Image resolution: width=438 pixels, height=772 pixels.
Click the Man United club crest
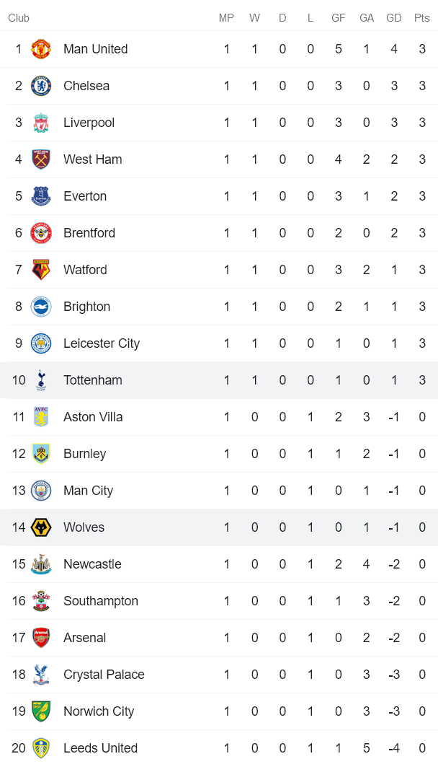click(41, 49)
